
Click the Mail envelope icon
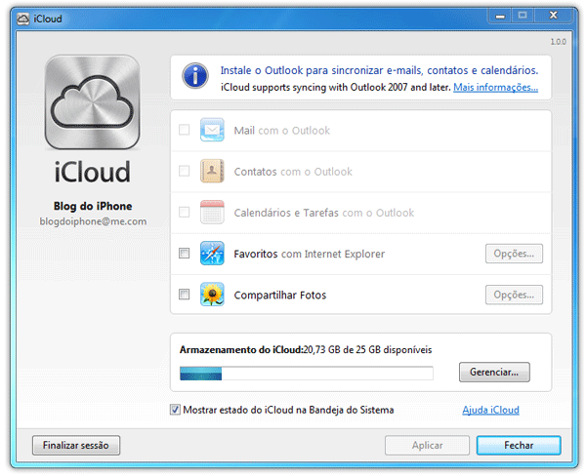pyautogui.click(x=212, y=130)
